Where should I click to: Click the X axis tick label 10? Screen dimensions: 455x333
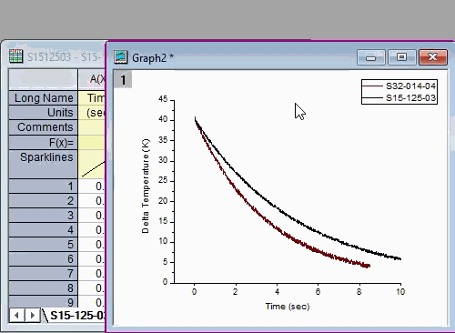pyautogui.click(x=400, y=292)
